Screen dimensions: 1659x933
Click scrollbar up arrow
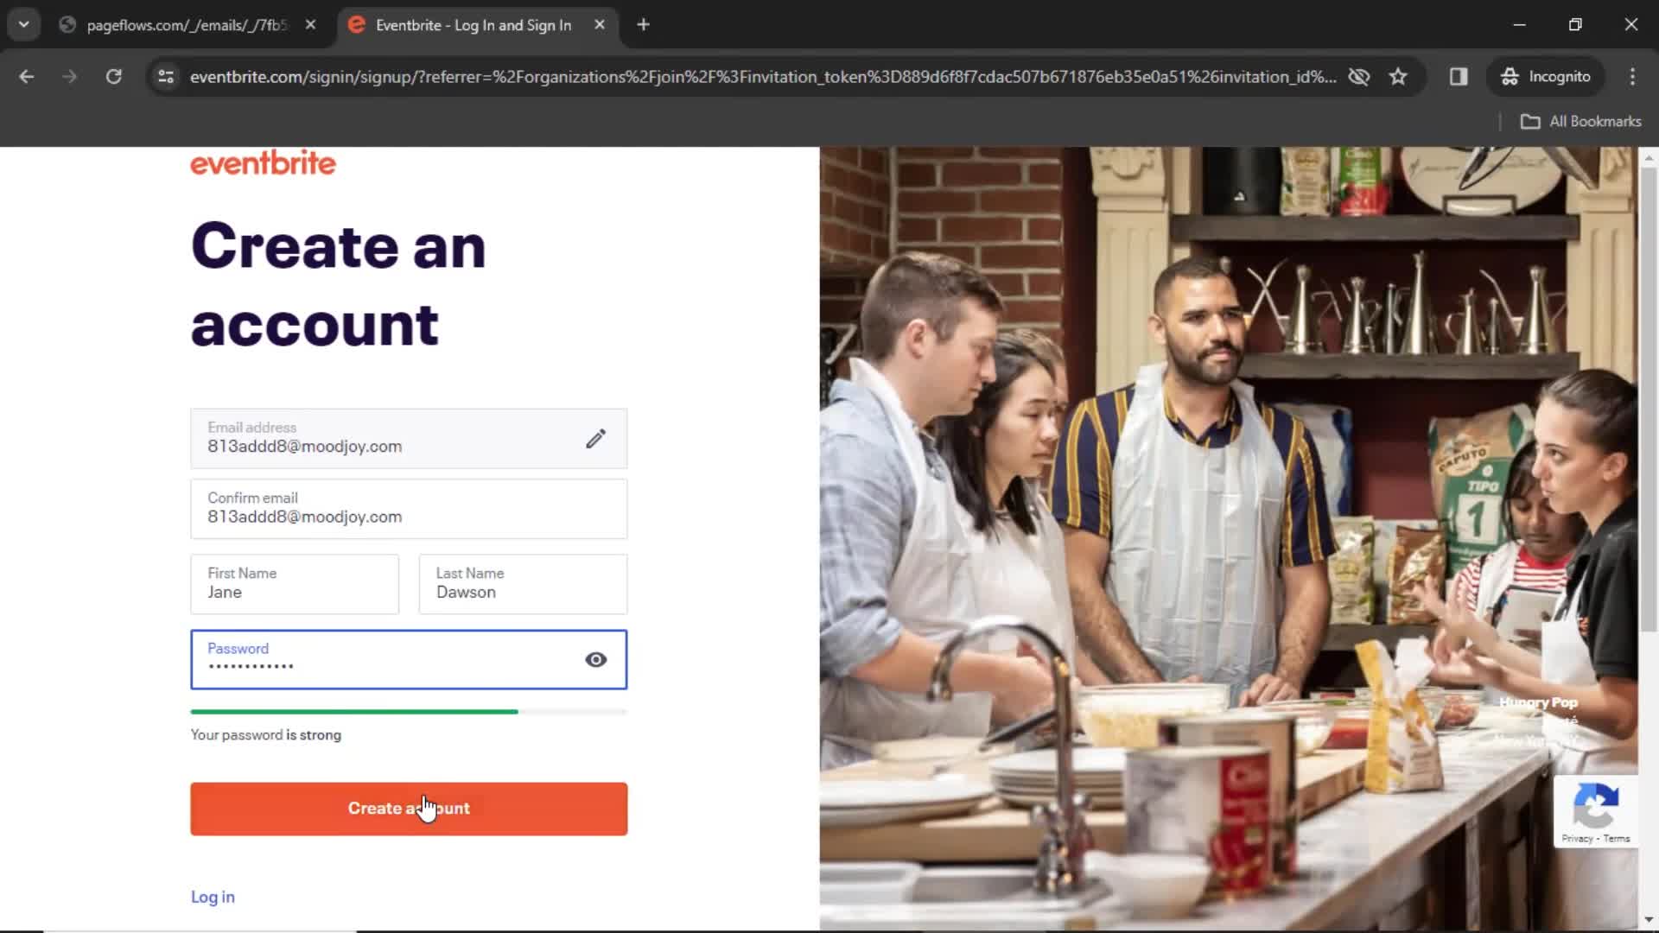click(1649, 159)
